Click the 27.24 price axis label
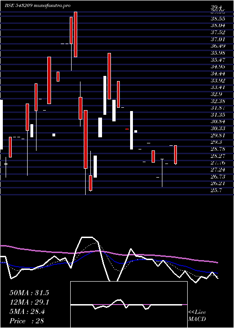Viewport: 234px width, 328px height. (x=218, y=170)
